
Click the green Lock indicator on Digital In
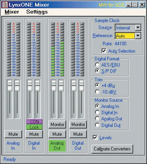click(34, 127)
